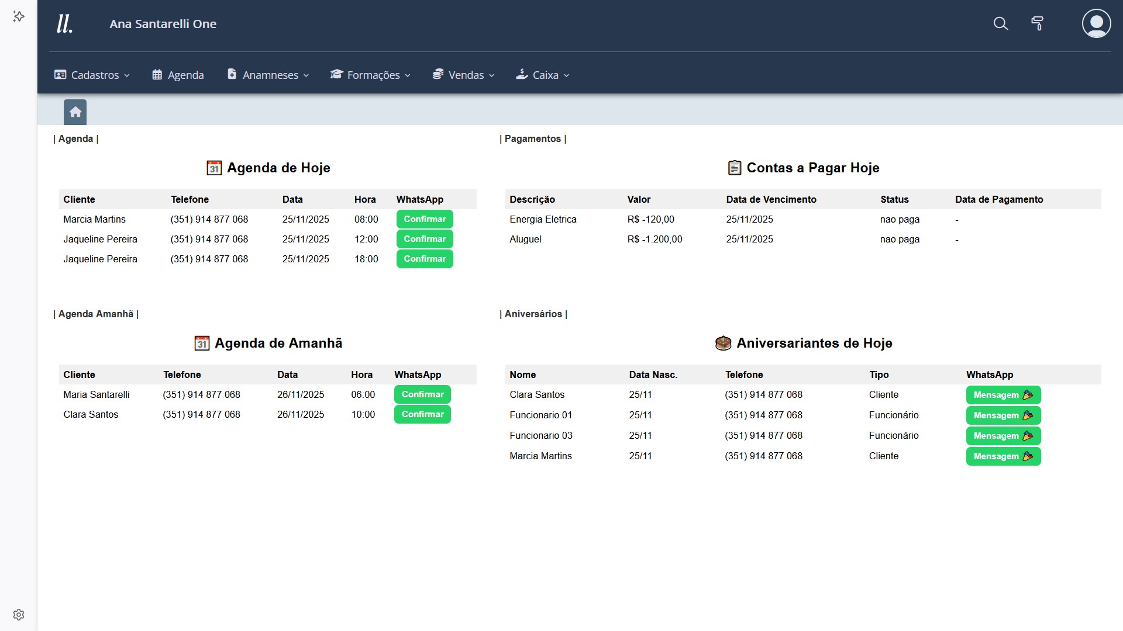This screenshot has width=1123, height=631.
Task: Click the sparkle icon in left sidebar
Action: pos(19,16)
